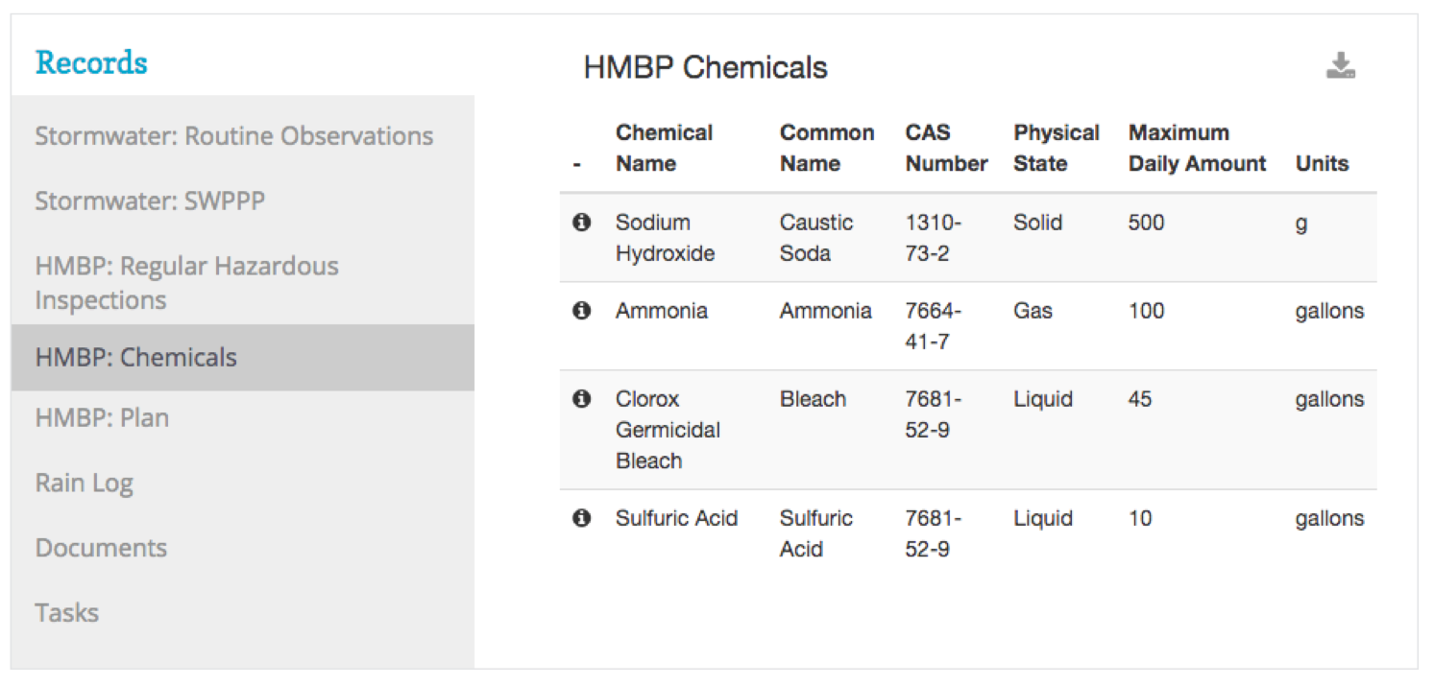The image size is (1434, 685).
Task: Open the Tasks list
Action: point(66,612)
